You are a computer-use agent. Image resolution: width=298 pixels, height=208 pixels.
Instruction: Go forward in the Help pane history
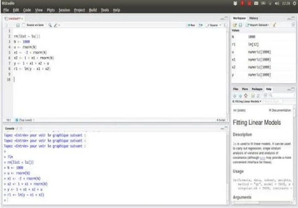click(x=240, y=96)
